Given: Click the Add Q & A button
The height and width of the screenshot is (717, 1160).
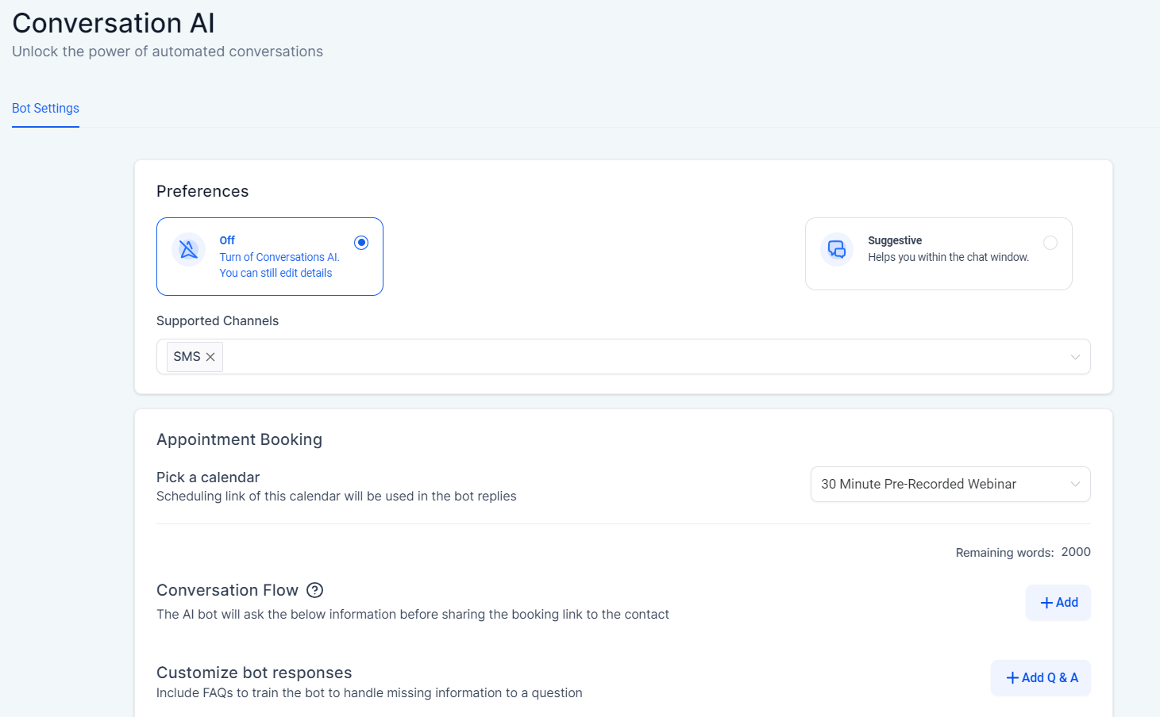Looking at the screenshot, I should pos(1041,678).
